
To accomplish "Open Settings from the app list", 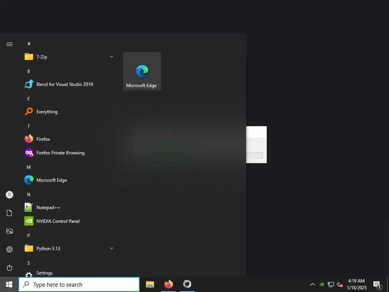I will click(69, 273).
